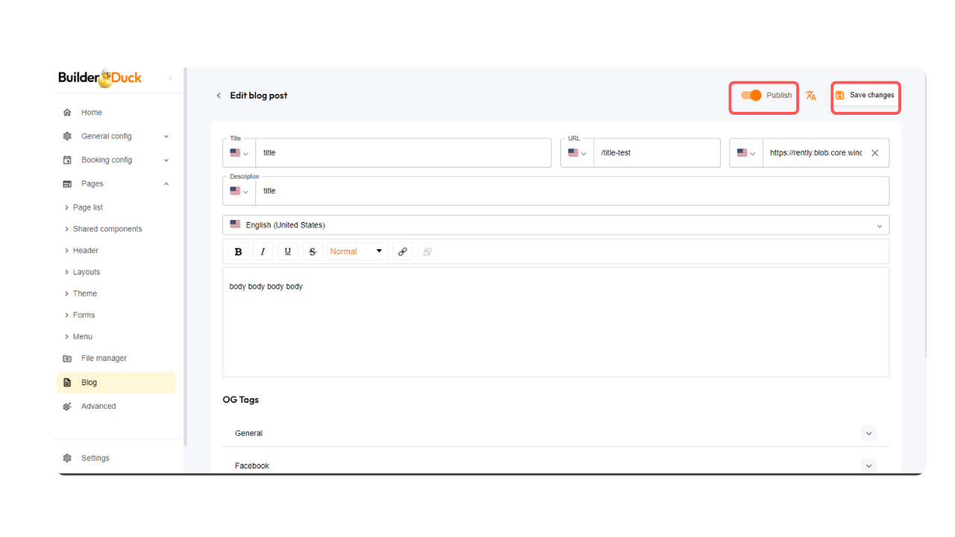The width and height of the screenshot is (955, 537).
Task: Open File manager from sidebar
Action: (x=104, y=358)
